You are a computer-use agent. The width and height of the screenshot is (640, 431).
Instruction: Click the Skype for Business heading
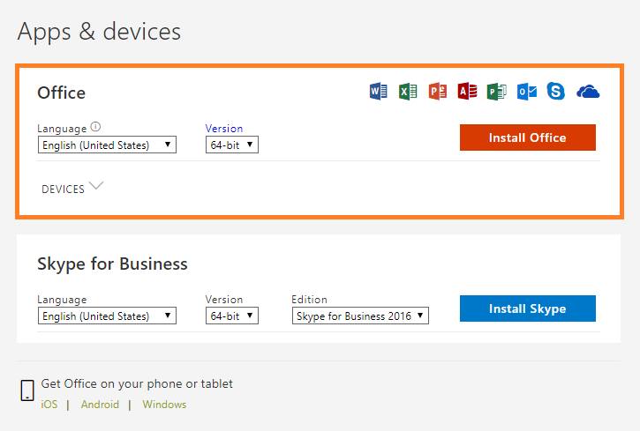[x=112, y=264]
